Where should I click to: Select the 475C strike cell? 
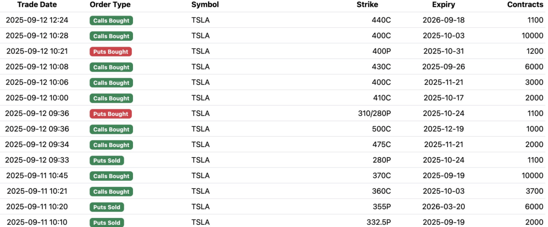[x=381, y=145]
